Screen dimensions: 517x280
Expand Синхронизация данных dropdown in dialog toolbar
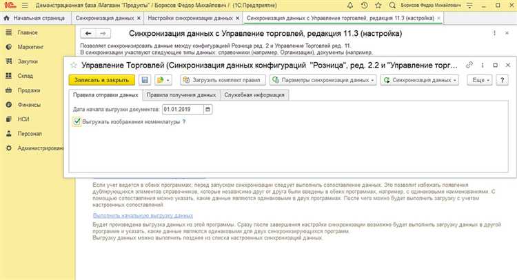[419, 80]
